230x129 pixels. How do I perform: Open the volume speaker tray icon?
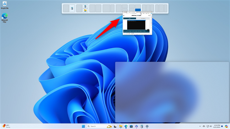(x=210, y=126)
